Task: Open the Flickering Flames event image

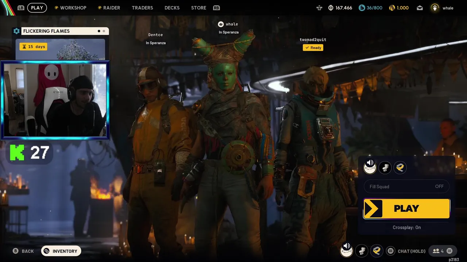Action: click(x=60, y=49)
